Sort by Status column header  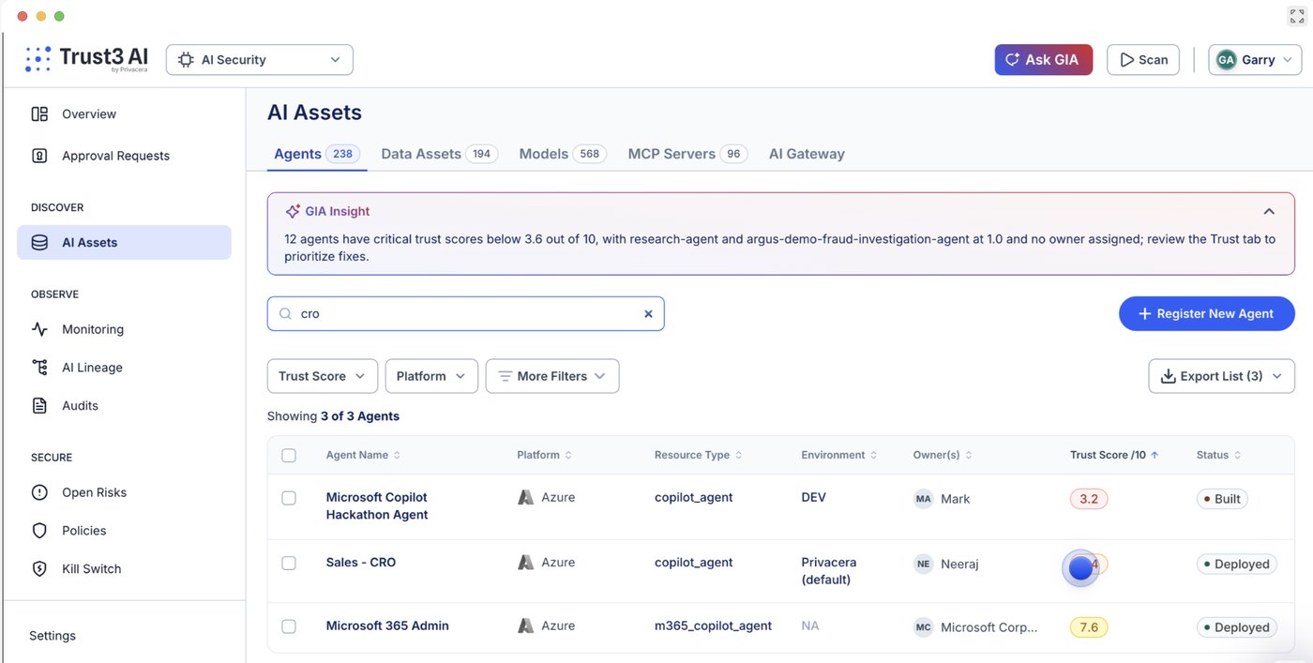click(x=1219, y=456)
